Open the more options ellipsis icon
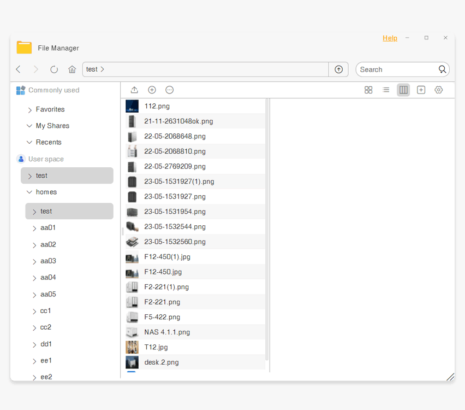Image resolution: width=465 pixels, height=410 pixels. (170, 90)
